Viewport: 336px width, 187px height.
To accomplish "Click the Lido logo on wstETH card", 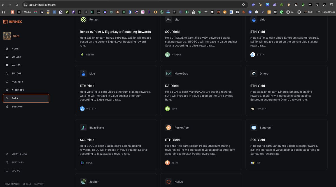I will pyautogui.click(x=83, y=74).
